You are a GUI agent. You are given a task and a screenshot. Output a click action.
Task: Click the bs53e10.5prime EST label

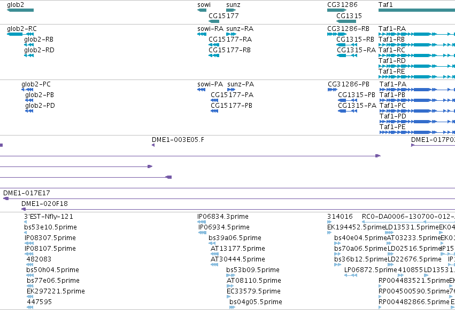point(50,227)
